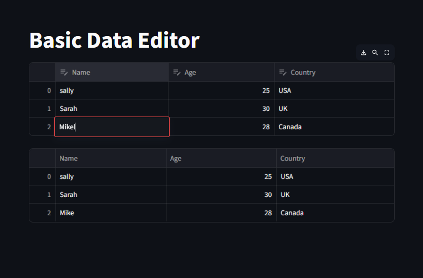Select Mike cell in lower table
423x278 pixels.
pyautogui.click(x=111, y=213)
